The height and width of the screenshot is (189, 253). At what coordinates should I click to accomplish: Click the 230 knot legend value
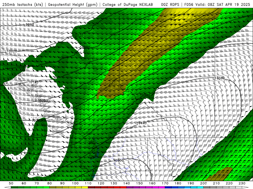pyautogui.click(x=242, y=183)
